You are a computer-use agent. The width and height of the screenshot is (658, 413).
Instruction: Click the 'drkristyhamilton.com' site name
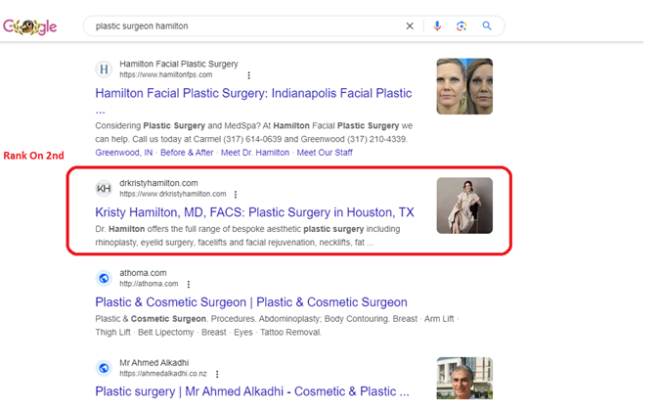tap(158, 183)
